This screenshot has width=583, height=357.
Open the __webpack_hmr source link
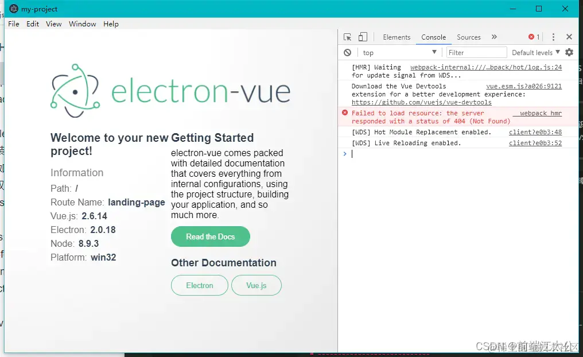pyautogui.click(x=537, y=113)
